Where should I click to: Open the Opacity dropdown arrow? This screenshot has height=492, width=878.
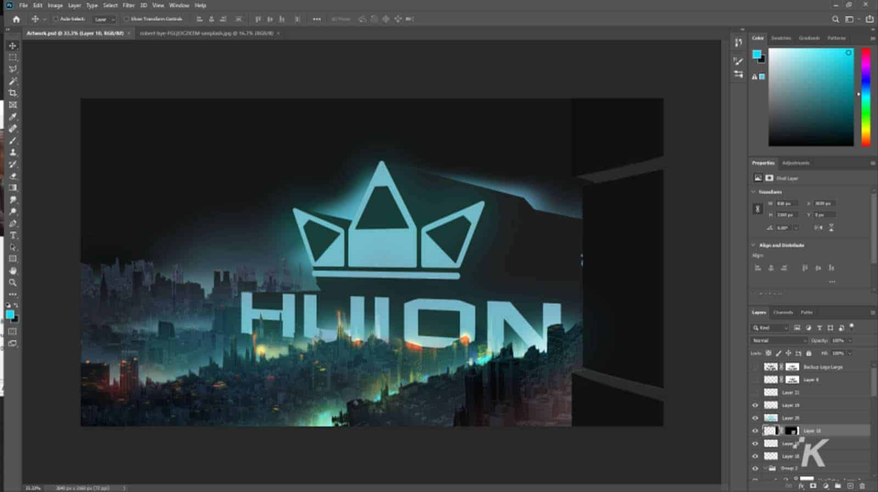point(850,341)
